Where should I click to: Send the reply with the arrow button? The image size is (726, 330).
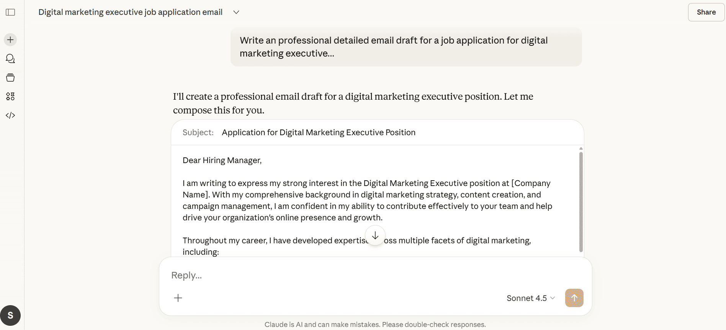(x=573, y=298)
